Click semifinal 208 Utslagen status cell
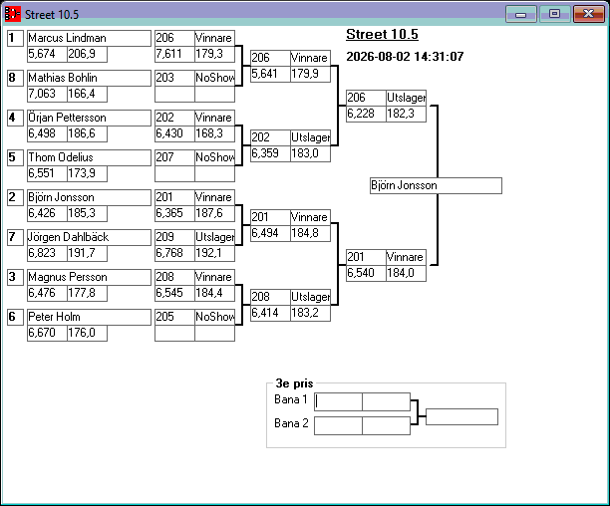610x506 pixels. [x=310, y=297]
